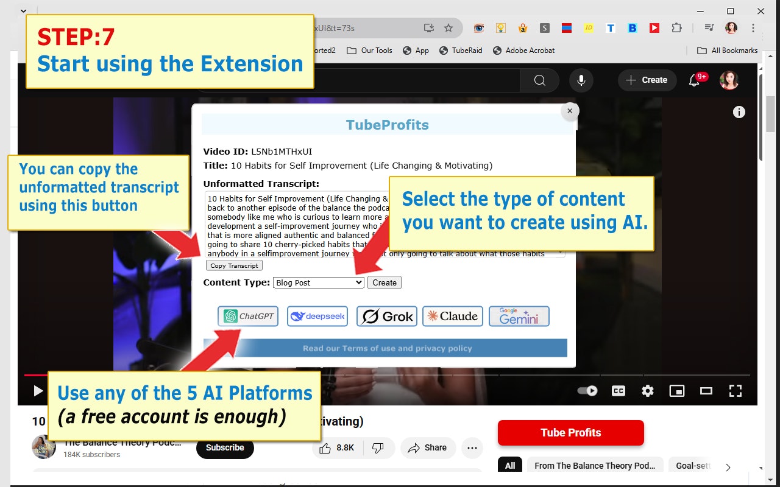780x487 pixels.
Task: Click the video info card icon
Action: 739,112
